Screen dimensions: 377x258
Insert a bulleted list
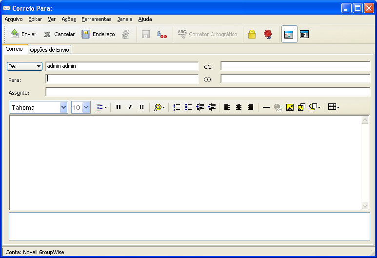pos(188,107)
